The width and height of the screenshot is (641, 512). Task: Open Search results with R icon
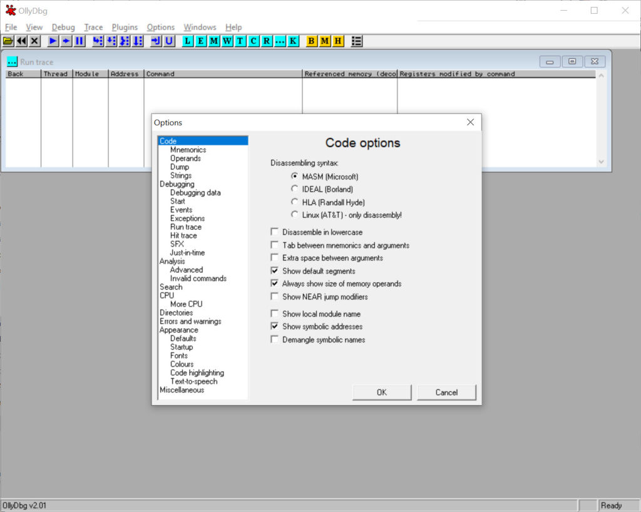click(267, 41)
